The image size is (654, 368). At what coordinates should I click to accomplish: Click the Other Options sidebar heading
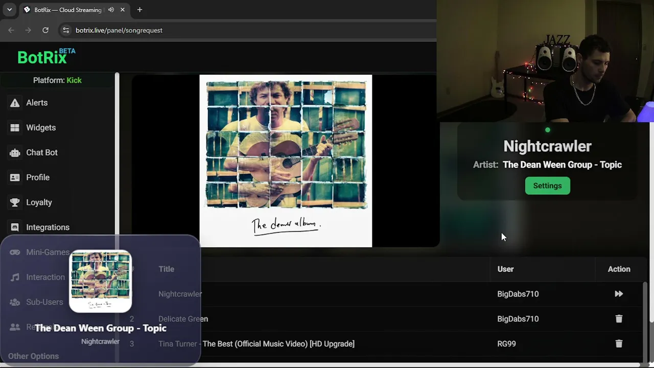pos(33,356)
